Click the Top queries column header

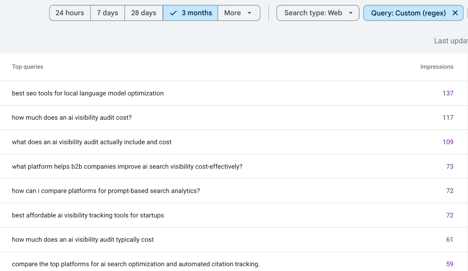[x=28, y=67]
